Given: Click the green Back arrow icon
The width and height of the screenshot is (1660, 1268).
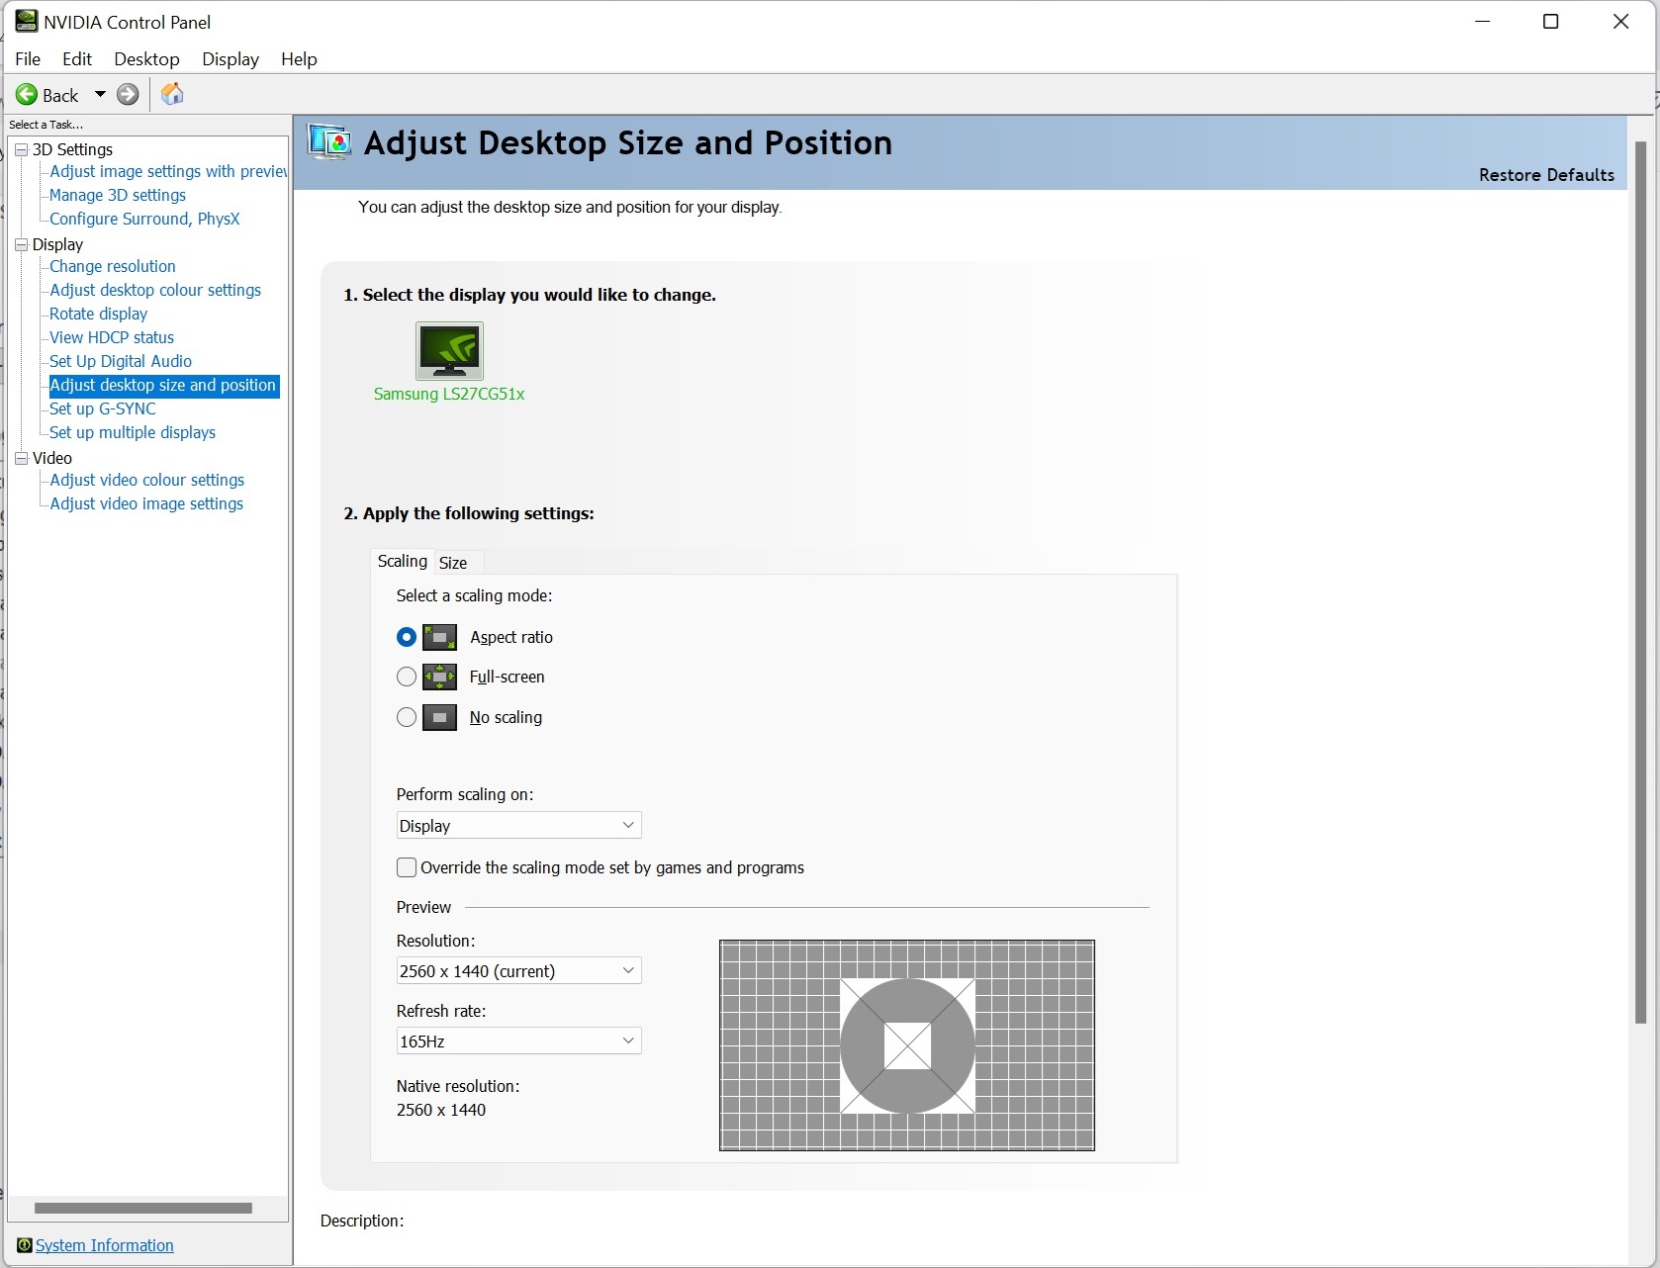Looking at the screenshot, I should [27, 95].
